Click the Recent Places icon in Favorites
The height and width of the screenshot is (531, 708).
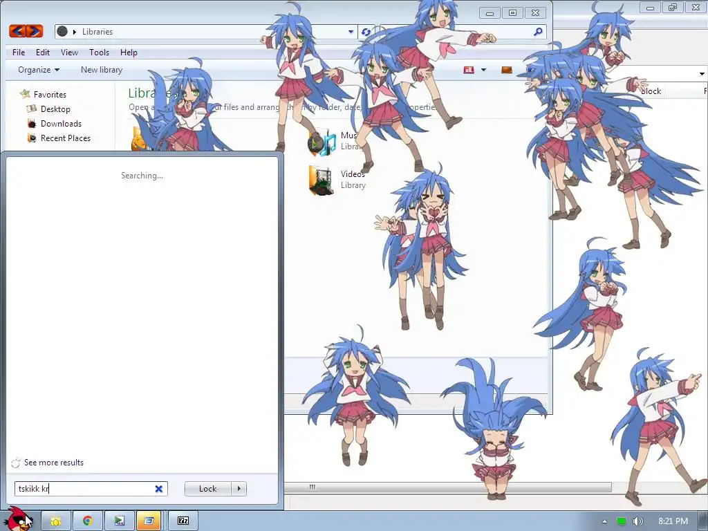click(x=32, y=138)
